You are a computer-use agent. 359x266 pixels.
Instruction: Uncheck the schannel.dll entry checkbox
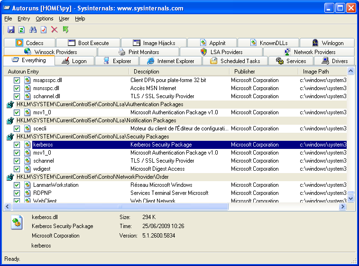(x=17, y=96)
